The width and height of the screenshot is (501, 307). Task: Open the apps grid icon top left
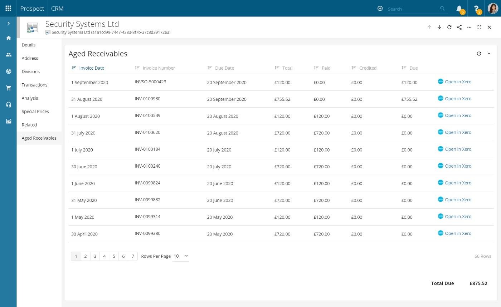click(8, 8)
